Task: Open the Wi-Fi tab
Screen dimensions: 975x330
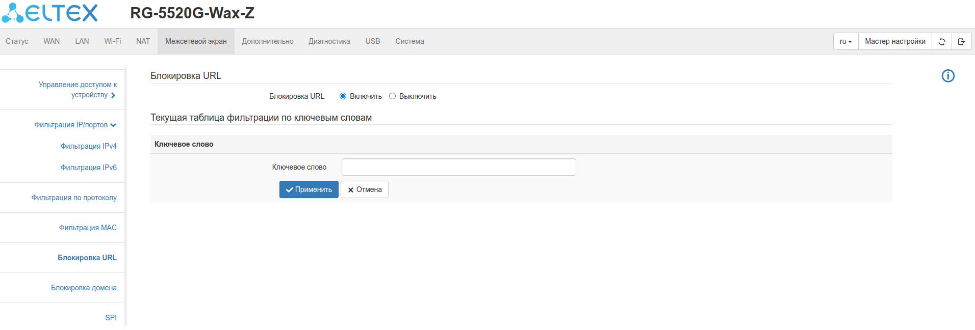Action: [113, 41]
